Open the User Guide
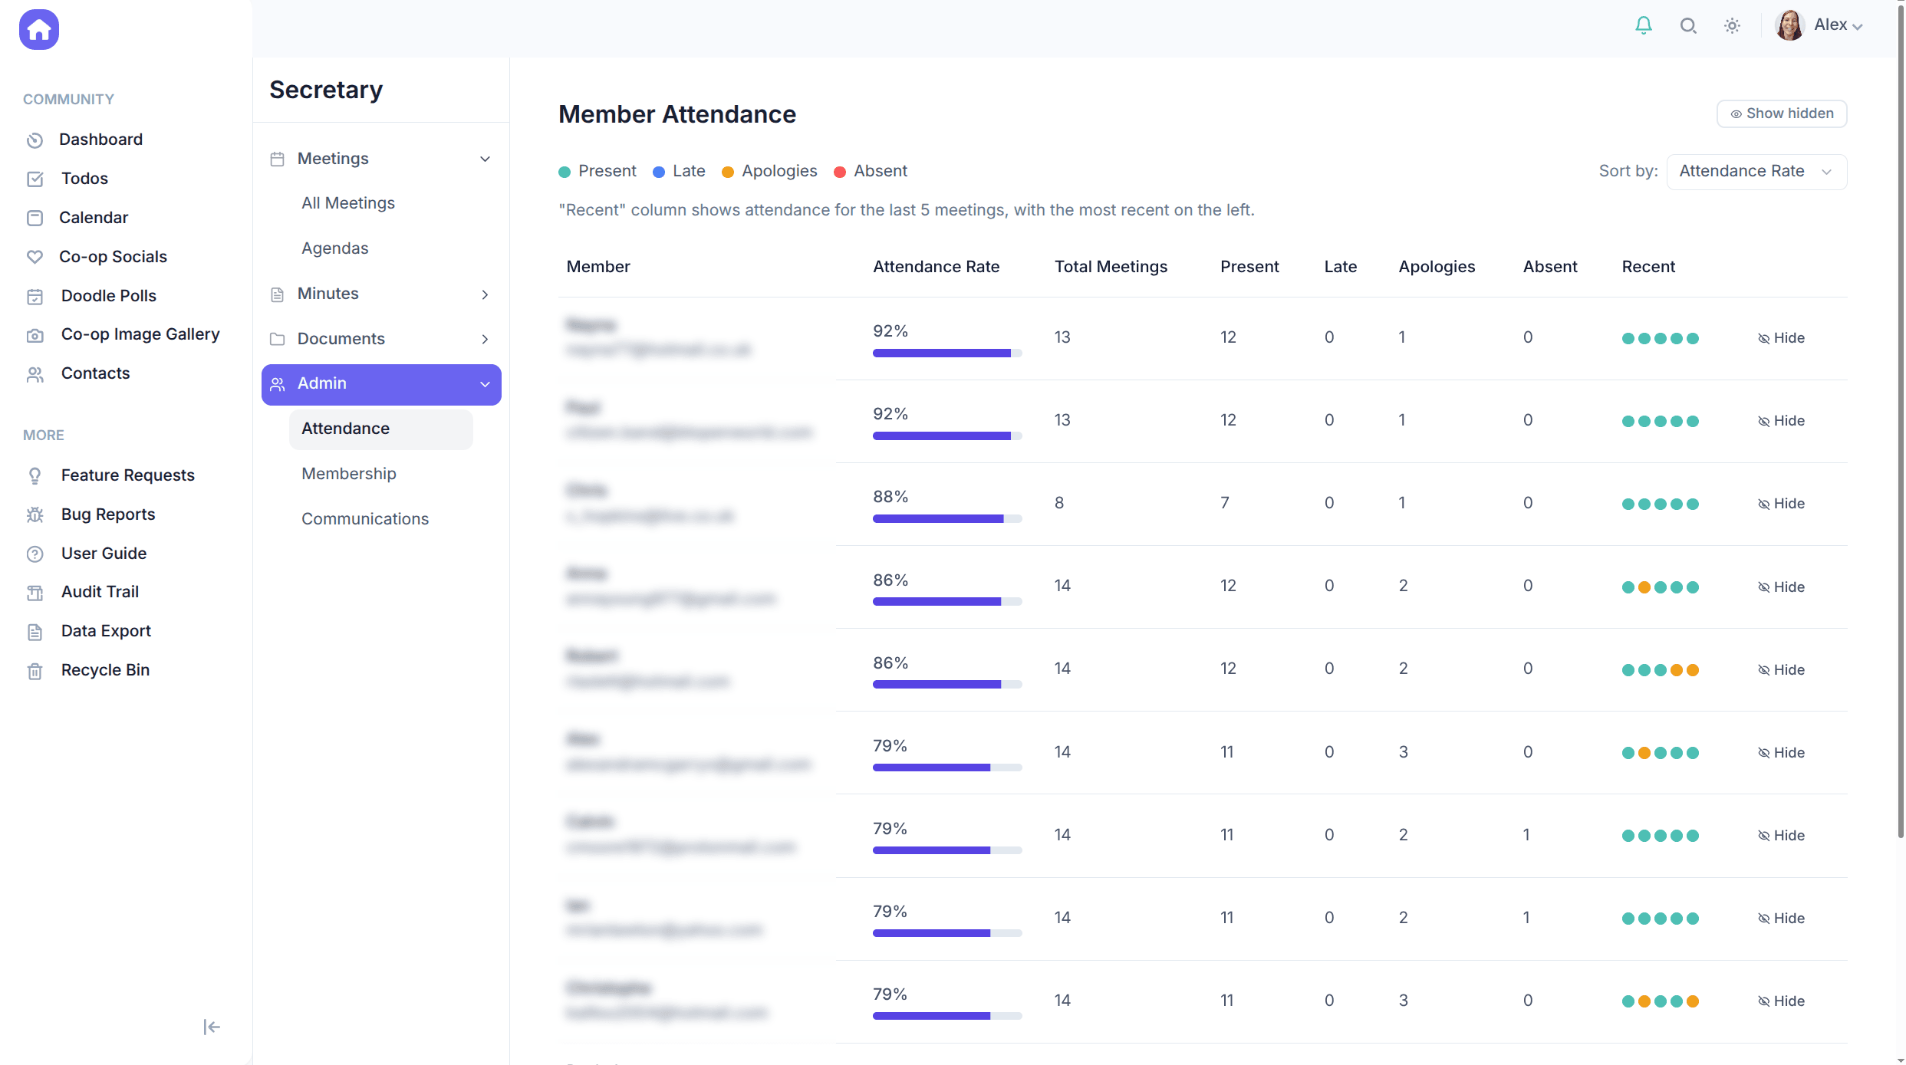 [x=104, y=553]
